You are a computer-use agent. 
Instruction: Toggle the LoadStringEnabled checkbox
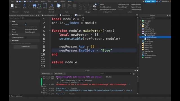[x=26, y=38]
